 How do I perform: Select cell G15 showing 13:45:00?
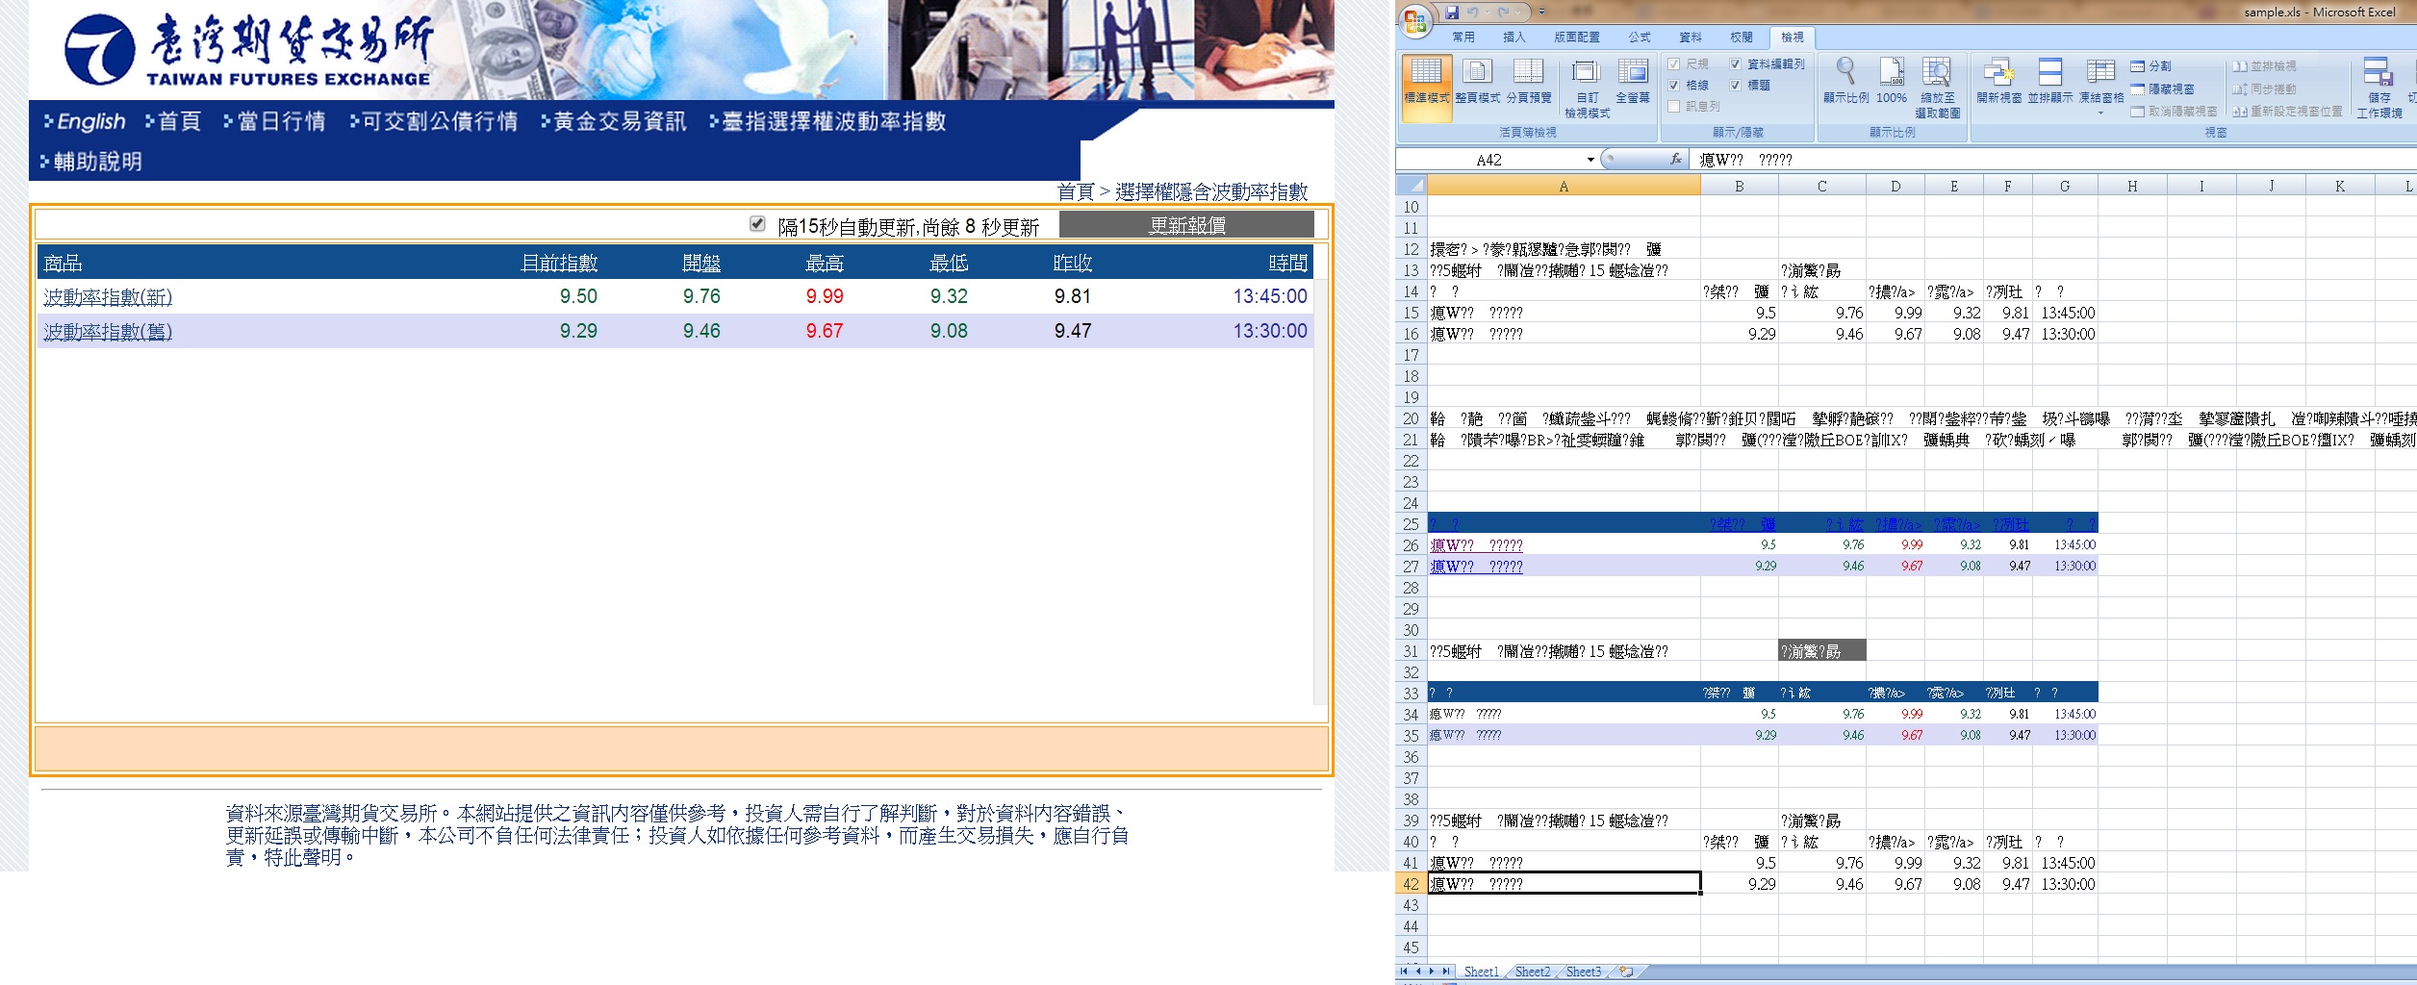[x=2065, y=313]
